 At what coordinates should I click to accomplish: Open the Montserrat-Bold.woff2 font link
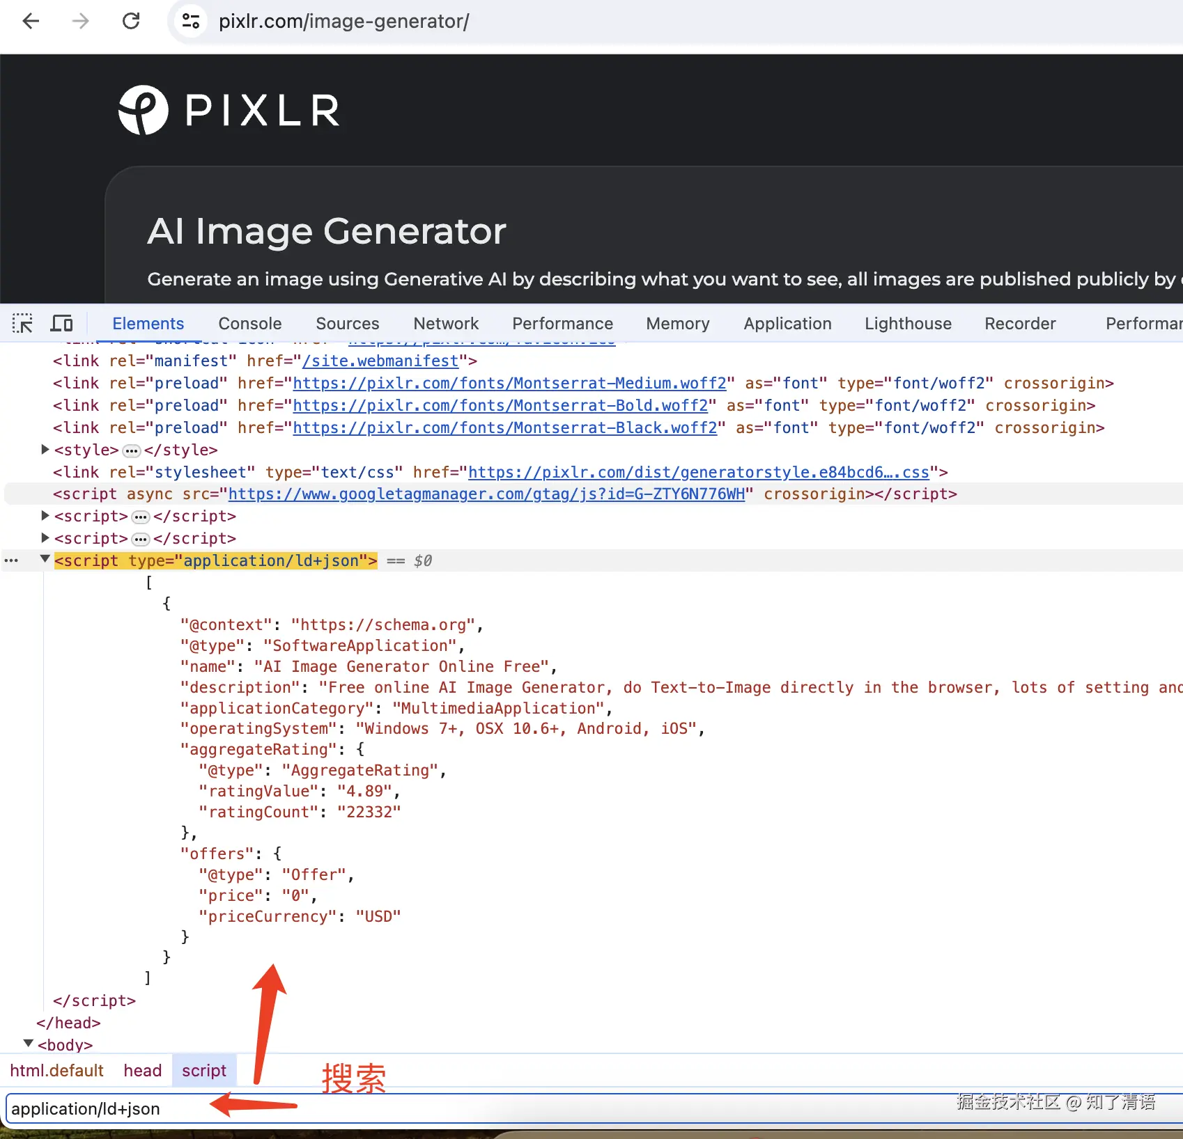point(500,405)
